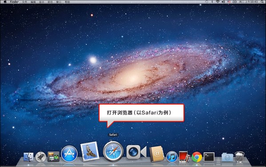266x167 pixels.
Task: Start FaceTime from the Dock
Action: point(136,152)
